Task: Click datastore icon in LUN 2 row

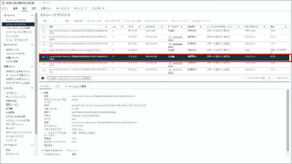Action: point(170,44)
